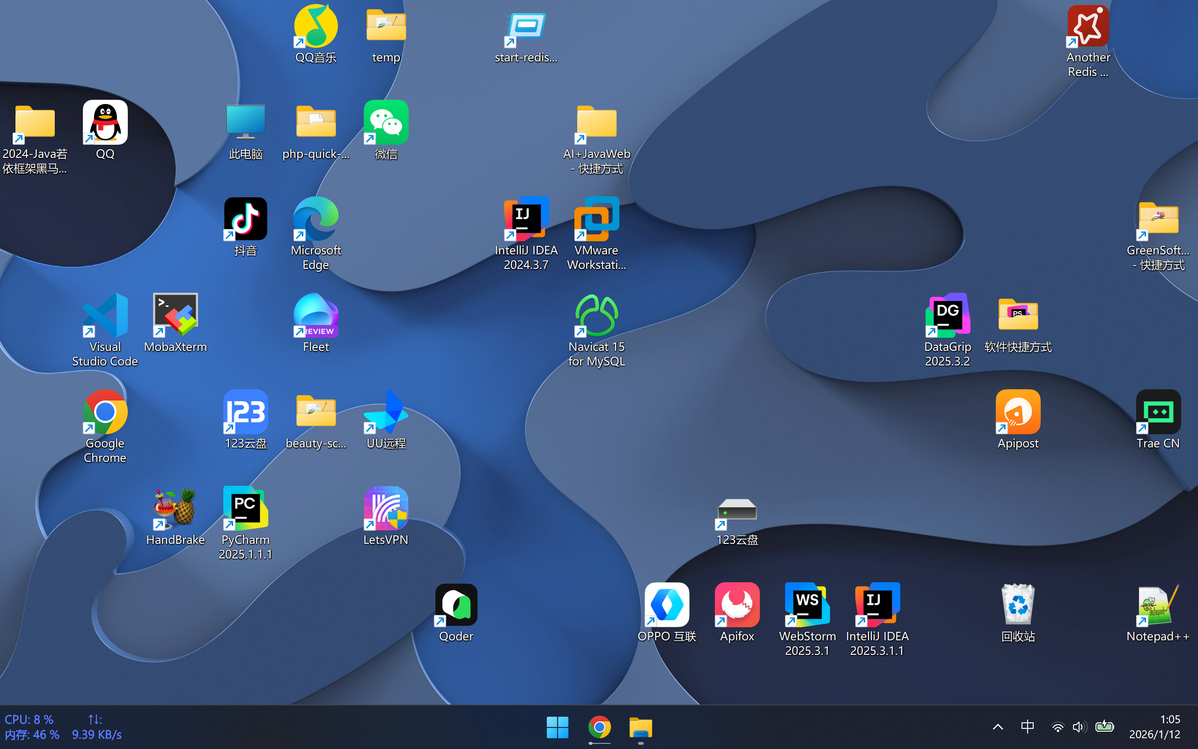
Task: Open the Windows Start menu
Action: pos(558,727)
